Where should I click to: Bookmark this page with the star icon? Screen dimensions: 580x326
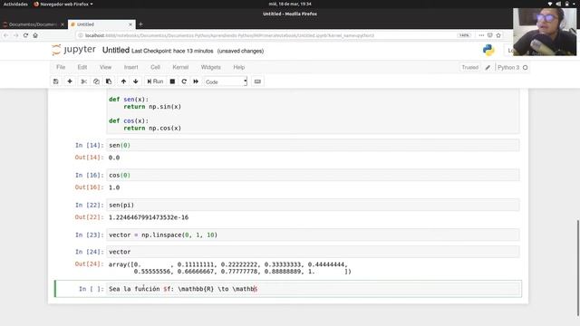[x=498, y=35]
